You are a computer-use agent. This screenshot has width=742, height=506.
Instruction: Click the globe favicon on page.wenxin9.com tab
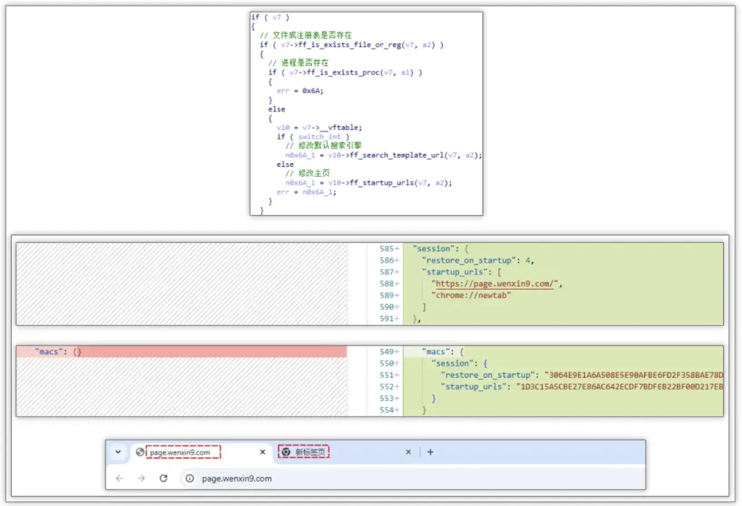pyautogui.click(x=140, y=452)
